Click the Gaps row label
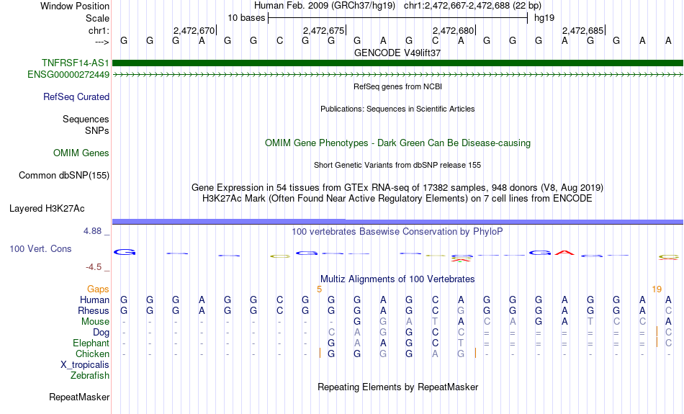Screen dimensions: 684x414 point(98,289)
